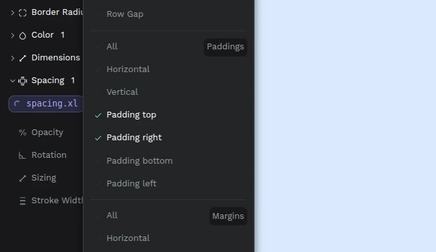436x252 pixels.
Task: Collapse the Spacing section chevron
Action: [x=12, y=81]
